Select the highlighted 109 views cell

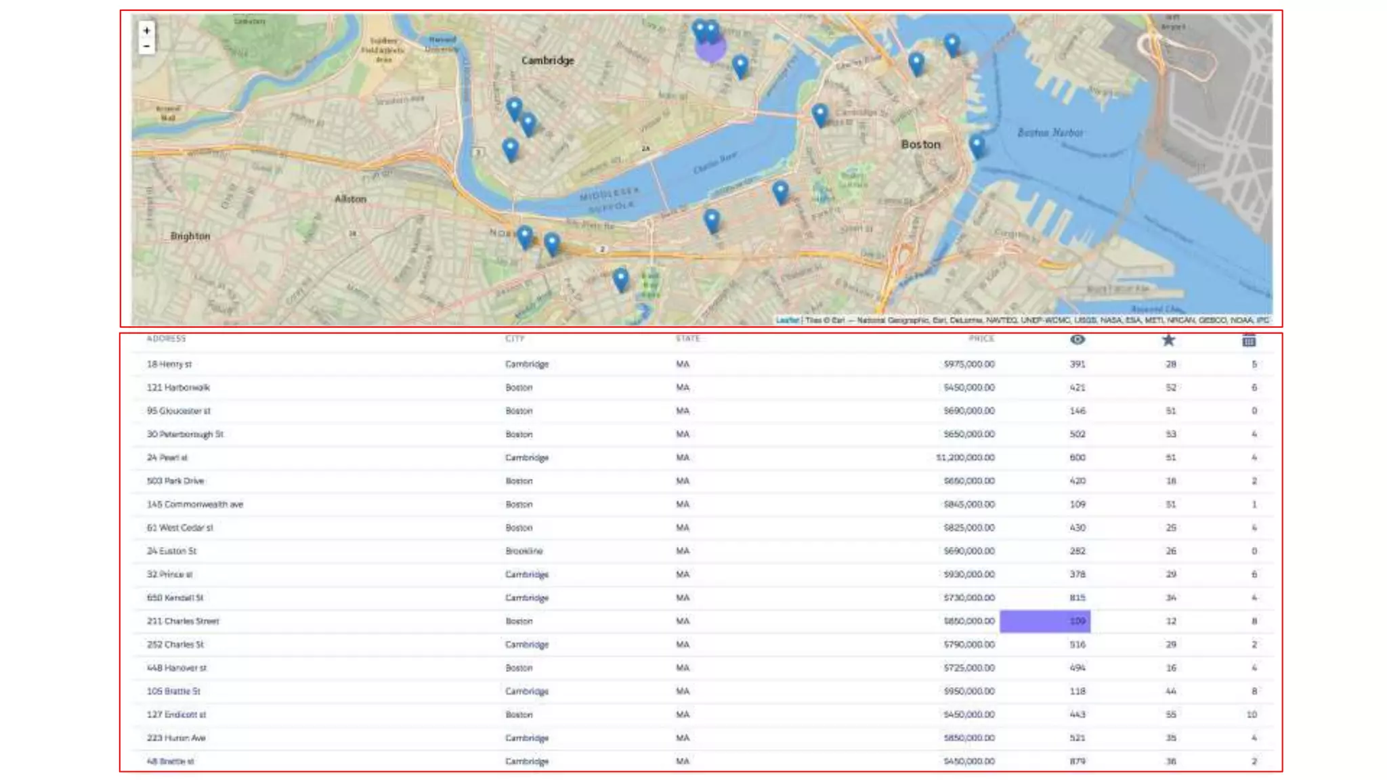pos(1045,621)
